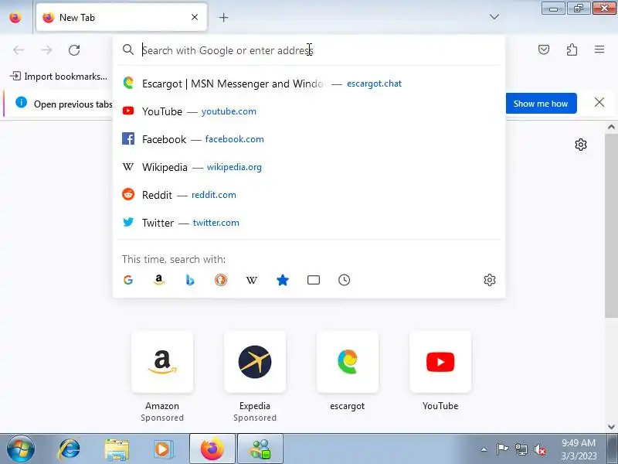Viewport: 618px width, 464px height.
Task: Open the Save to Pocket icon
Action: 544,49
